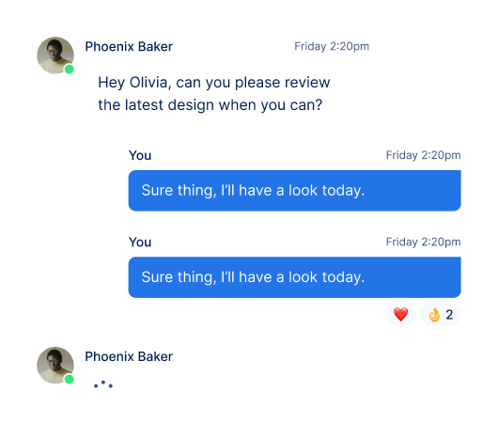Screen dimensions: 498x423
Task: Click the timestamp above first reply bubble
Action: point(423,155)
